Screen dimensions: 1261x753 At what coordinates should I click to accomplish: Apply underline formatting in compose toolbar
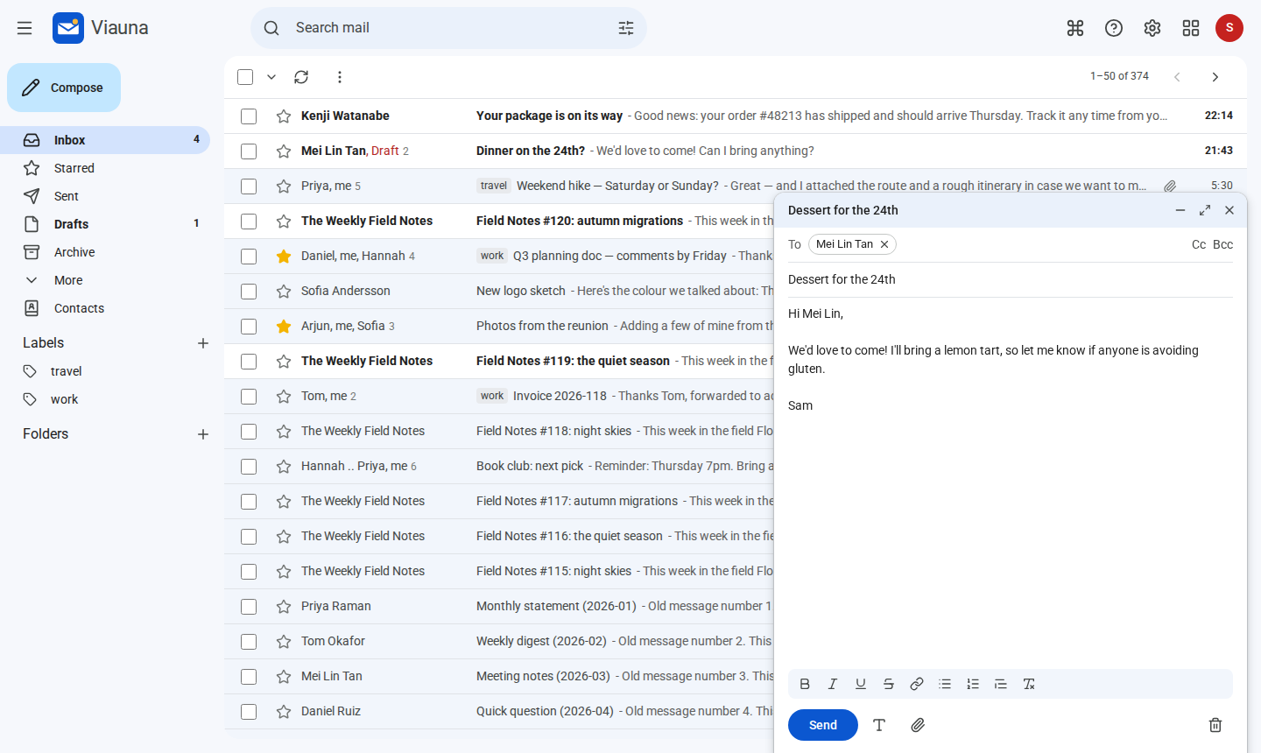[861, 684]
